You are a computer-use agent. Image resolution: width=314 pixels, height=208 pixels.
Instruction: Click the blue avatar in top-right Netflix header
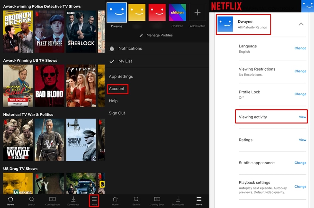(308, 6)
